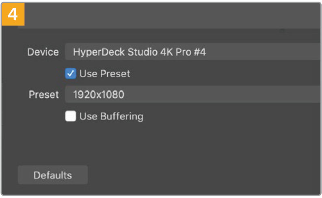
Task: Toggle the Use Preset checkbox
Action: [x=71, y=74]
